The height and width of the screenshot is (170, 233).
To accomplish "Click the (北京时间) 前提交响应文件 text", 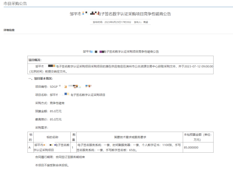I will (48, 72).
